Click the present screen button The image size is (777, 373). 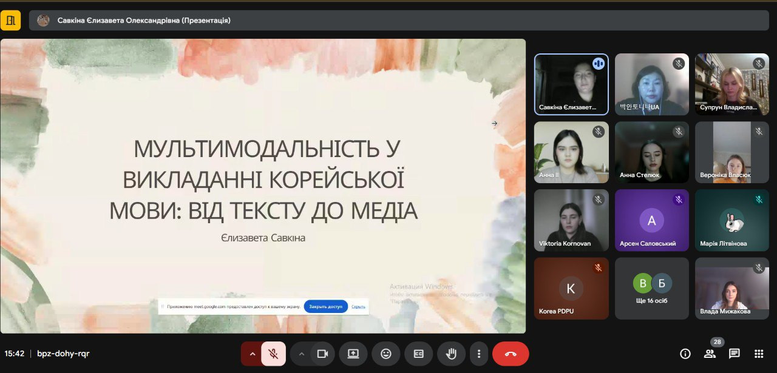(353, 354)
